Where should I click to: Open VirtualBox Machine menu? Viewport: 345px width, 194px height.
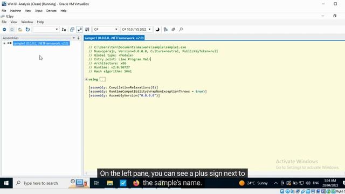coord(16,11)
